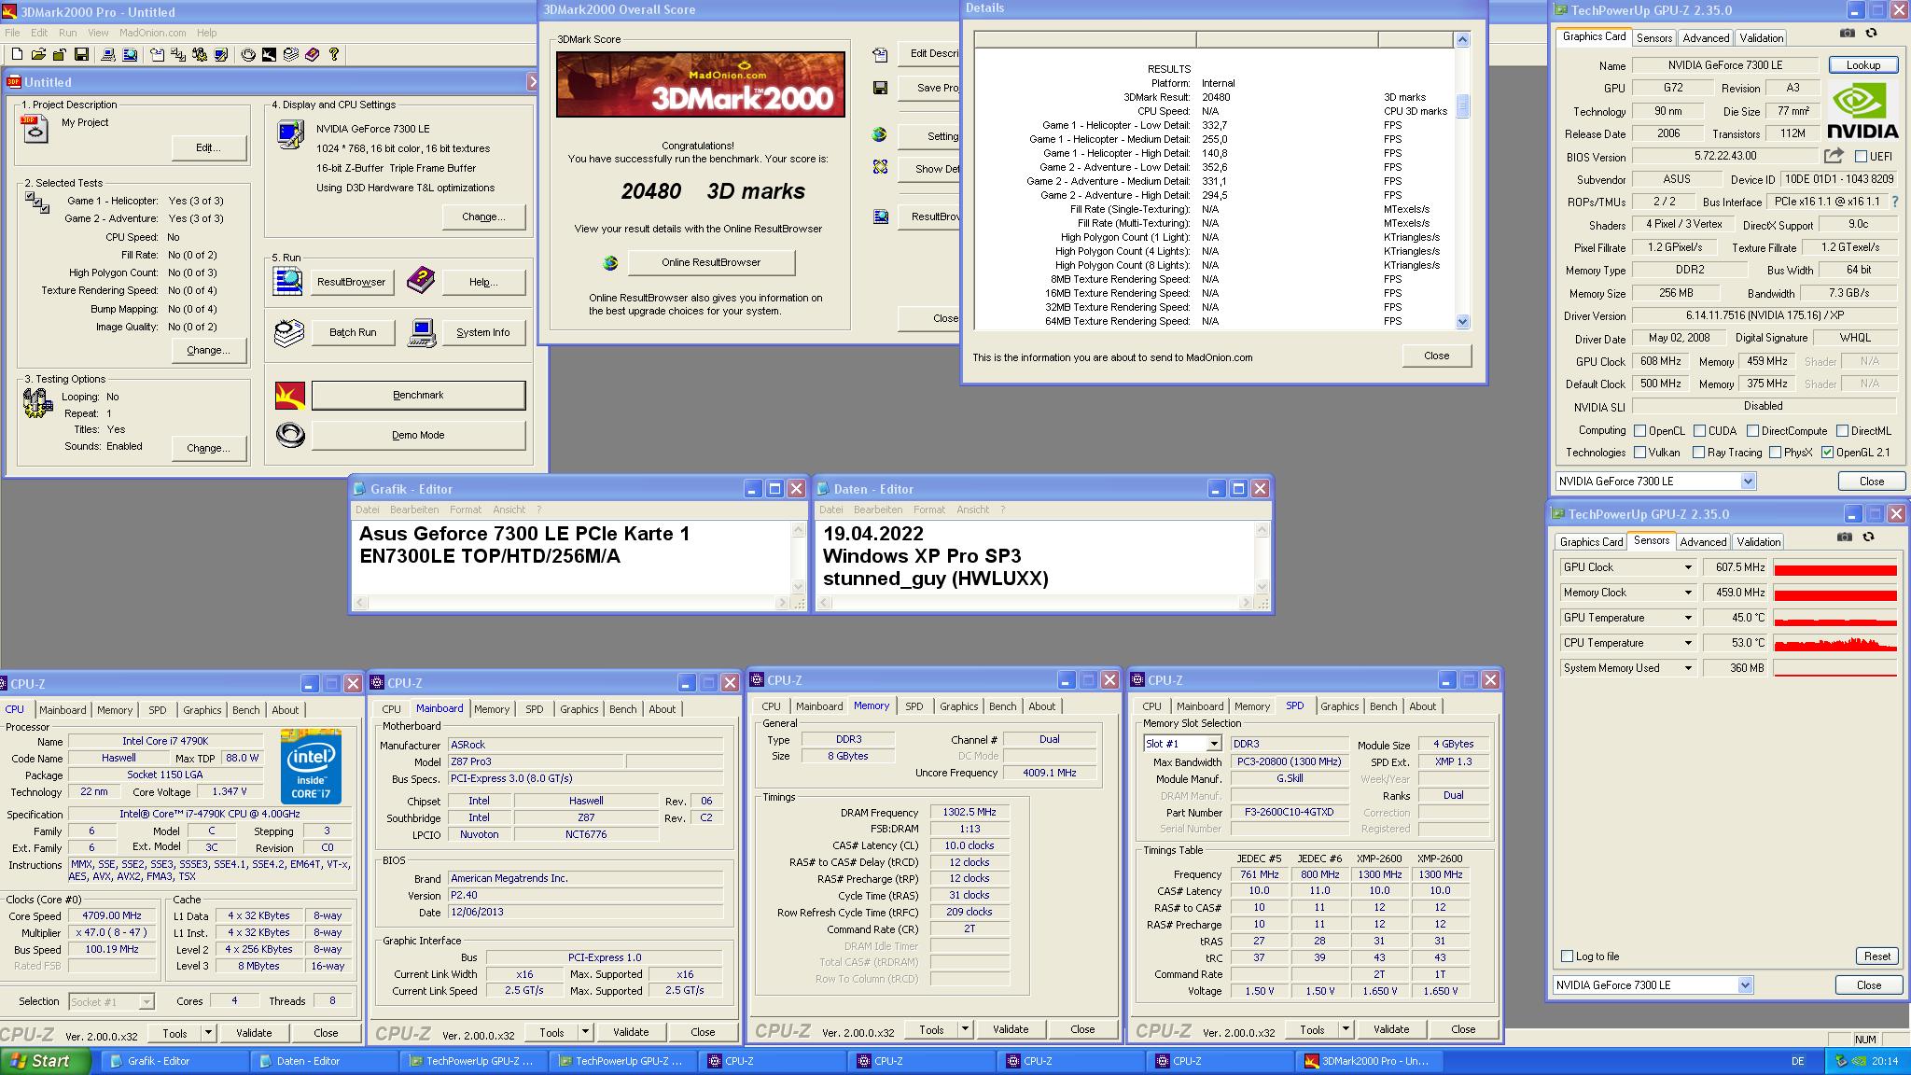Screen dimensions: 1911x1075
Task: Click the System Info button
Action: coord(482,332)
